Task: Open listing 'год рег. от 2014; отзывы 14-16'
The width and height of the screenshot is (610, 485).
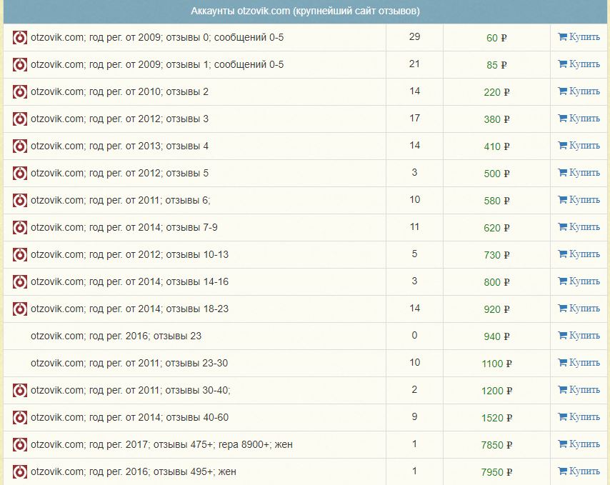Action: tap(129, 281)
